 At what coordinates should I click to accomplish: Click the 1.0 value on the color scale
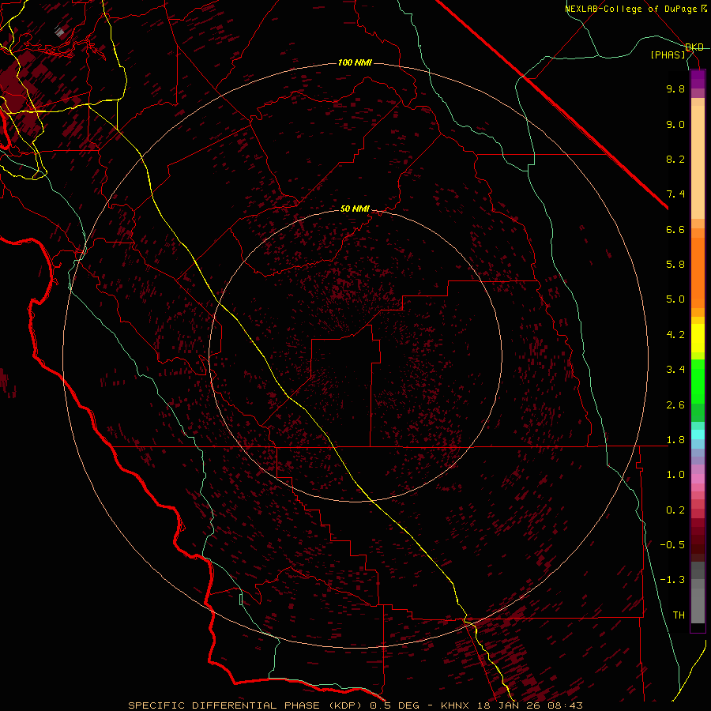675,475
